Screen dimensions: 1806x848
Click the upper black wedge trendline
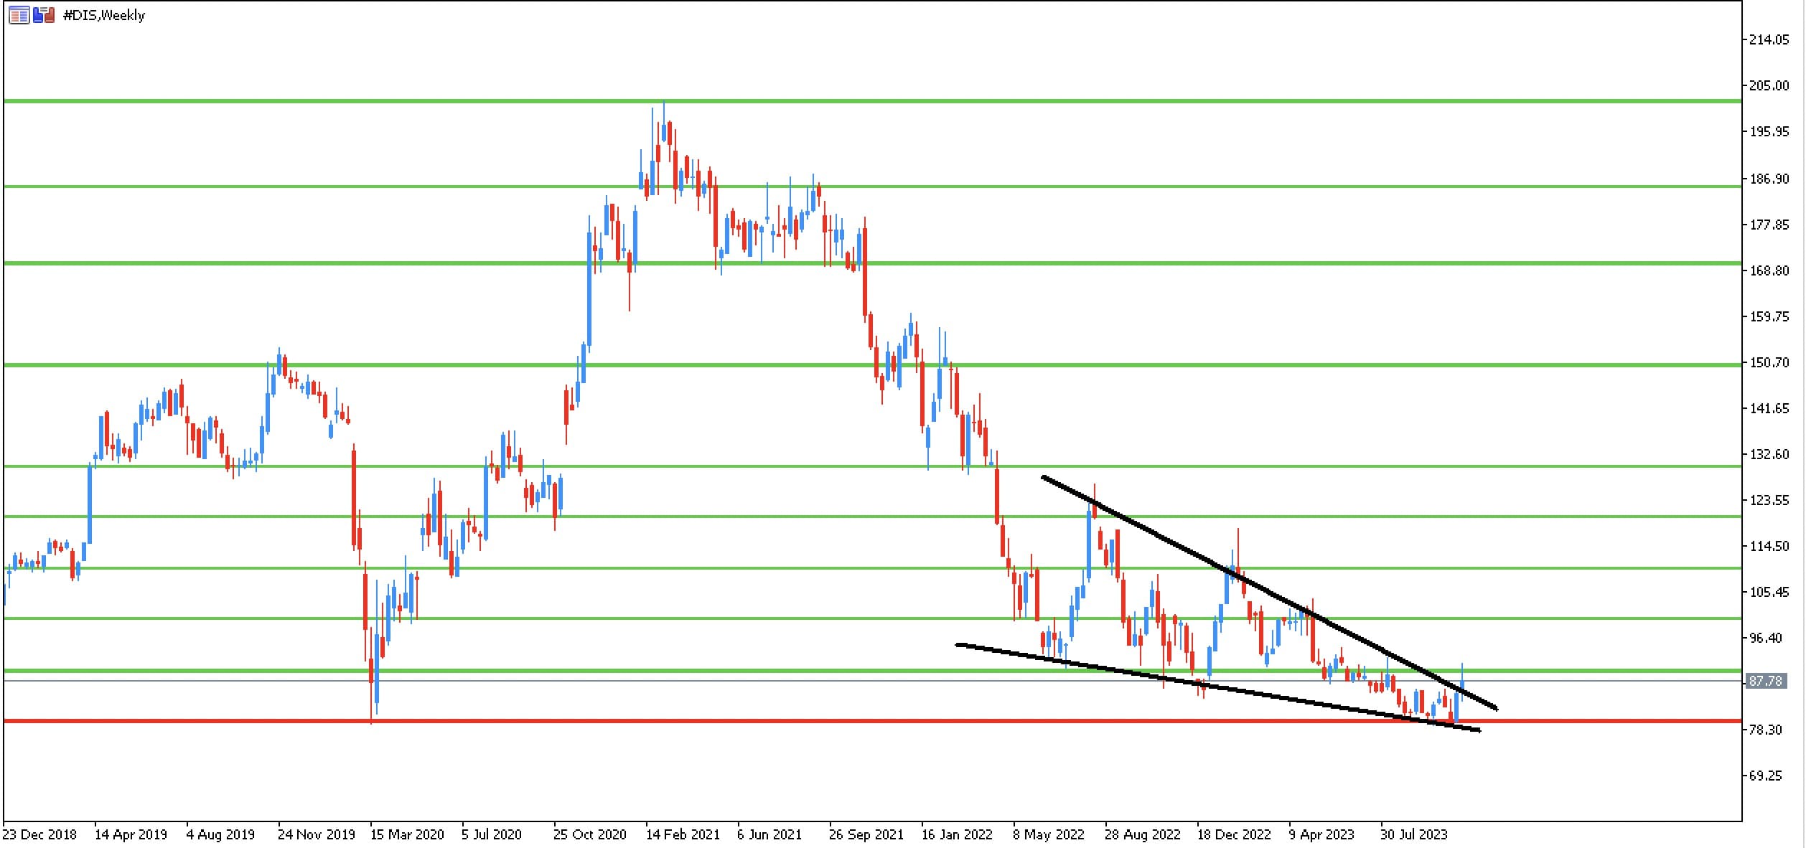tap(1269, 593)
